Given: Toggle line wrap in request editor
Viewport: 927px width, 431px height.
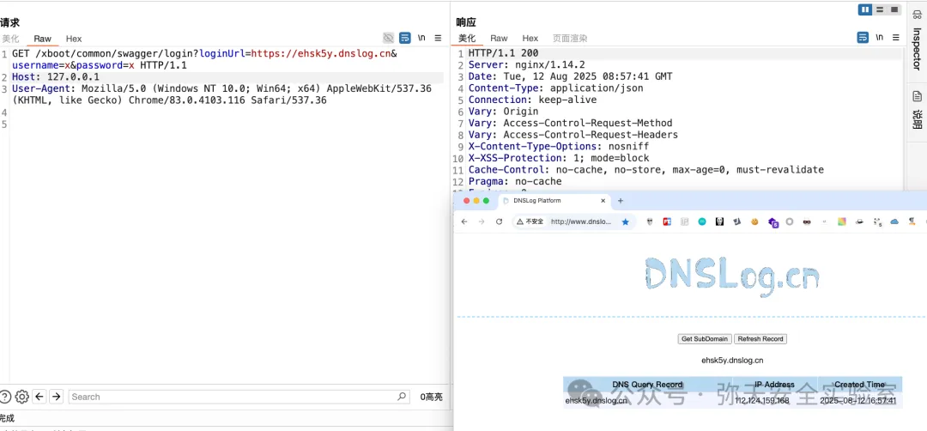Looking at the screenshot, I should pyautogui.click(x=404, y=38).
